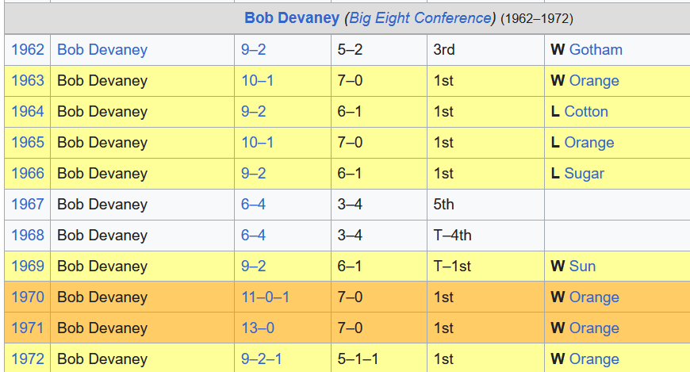
Task: Open Bob Devaney link in 1962 row
Action: point(102,50)
